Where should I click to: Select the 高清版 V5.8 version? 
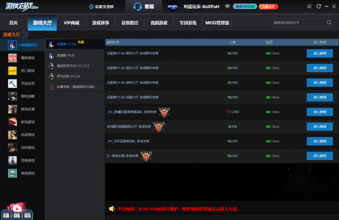(x=75, y=55)
